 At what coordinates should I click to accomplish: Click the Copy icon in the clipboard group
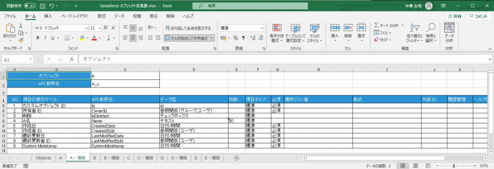click(21, 33)
